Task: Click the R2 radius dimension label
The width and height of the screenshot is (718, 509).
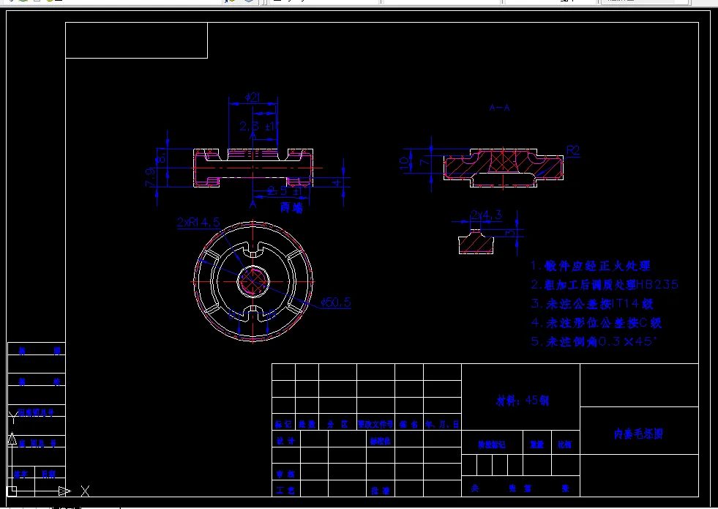Action: [573, 150]
